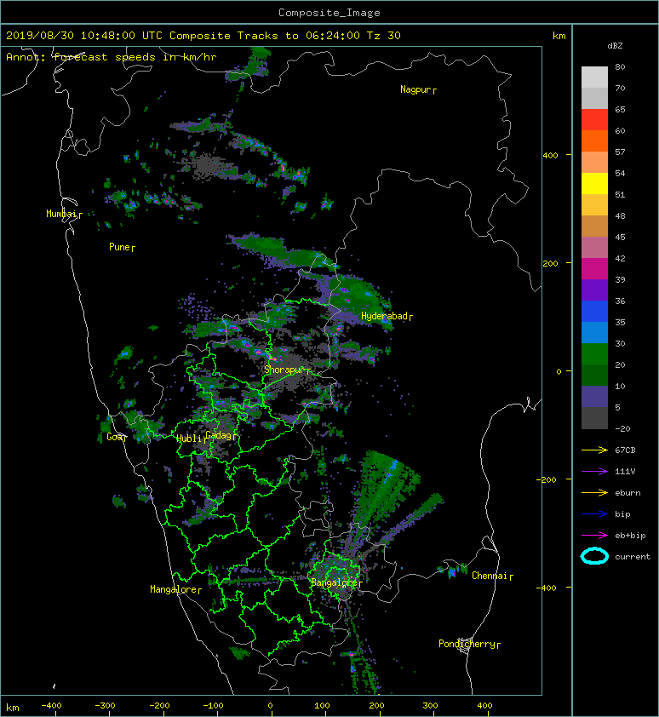Click the -200 tick on vertical axis
The image size is (659, 717).
click(x=547, y=479)
